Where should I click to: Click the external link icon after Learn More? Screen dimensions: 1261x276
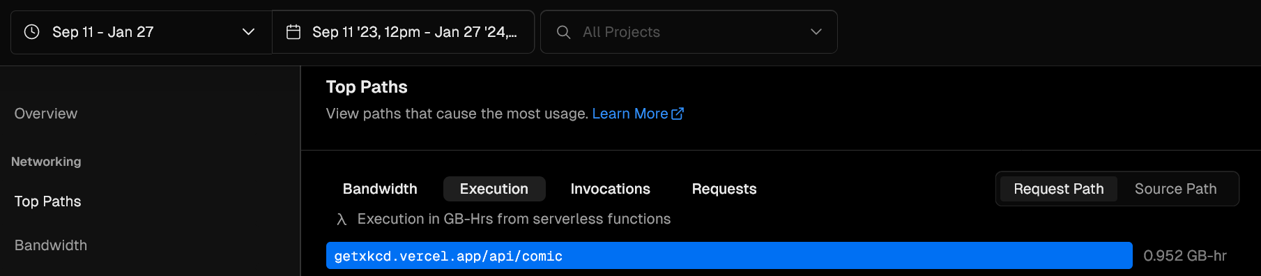(678, 114)
